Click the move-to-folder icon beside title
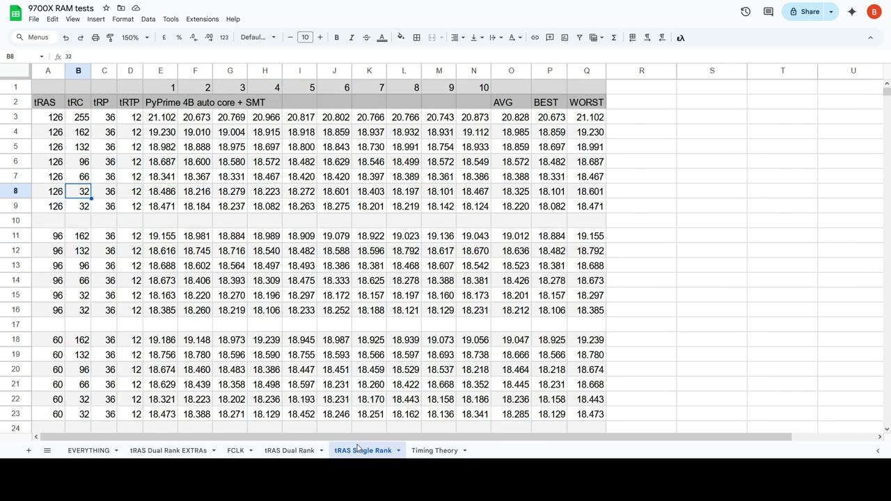 121,8
